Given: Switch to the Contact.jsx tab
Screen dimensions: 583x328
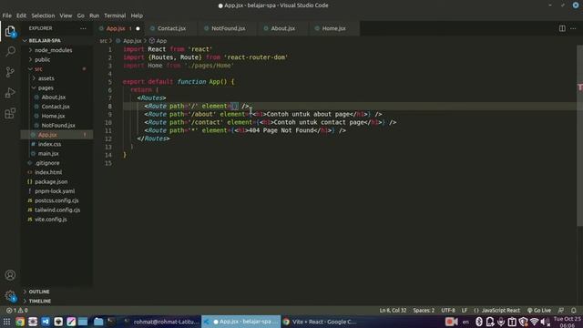Looking at the screenshot, I should tap(171, 28).
